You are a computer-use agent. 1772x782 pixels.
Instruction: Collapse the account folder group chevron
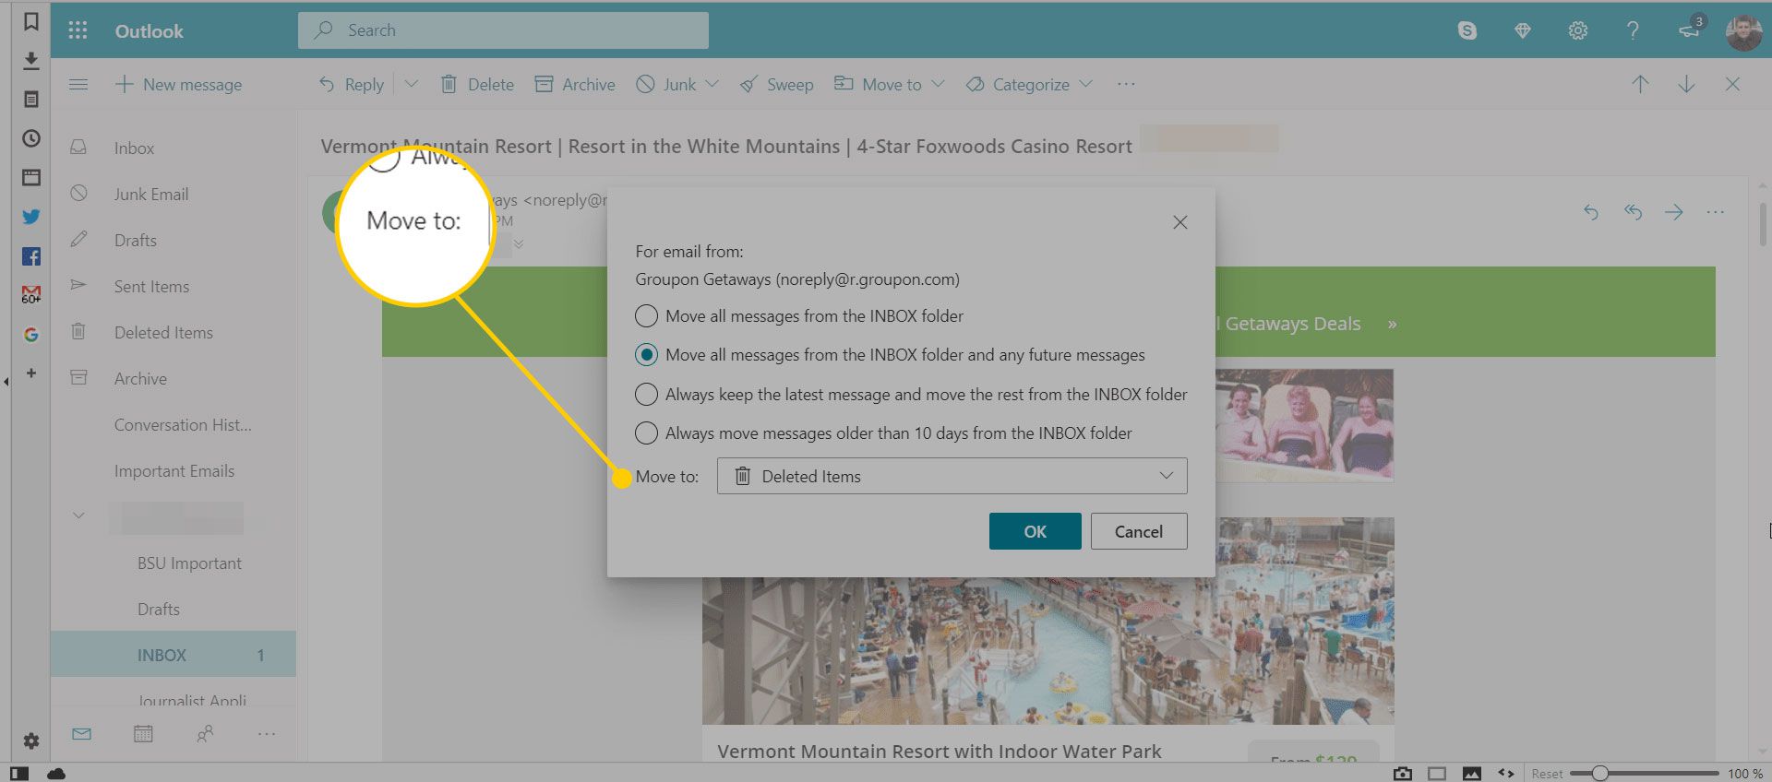(79, 515)
